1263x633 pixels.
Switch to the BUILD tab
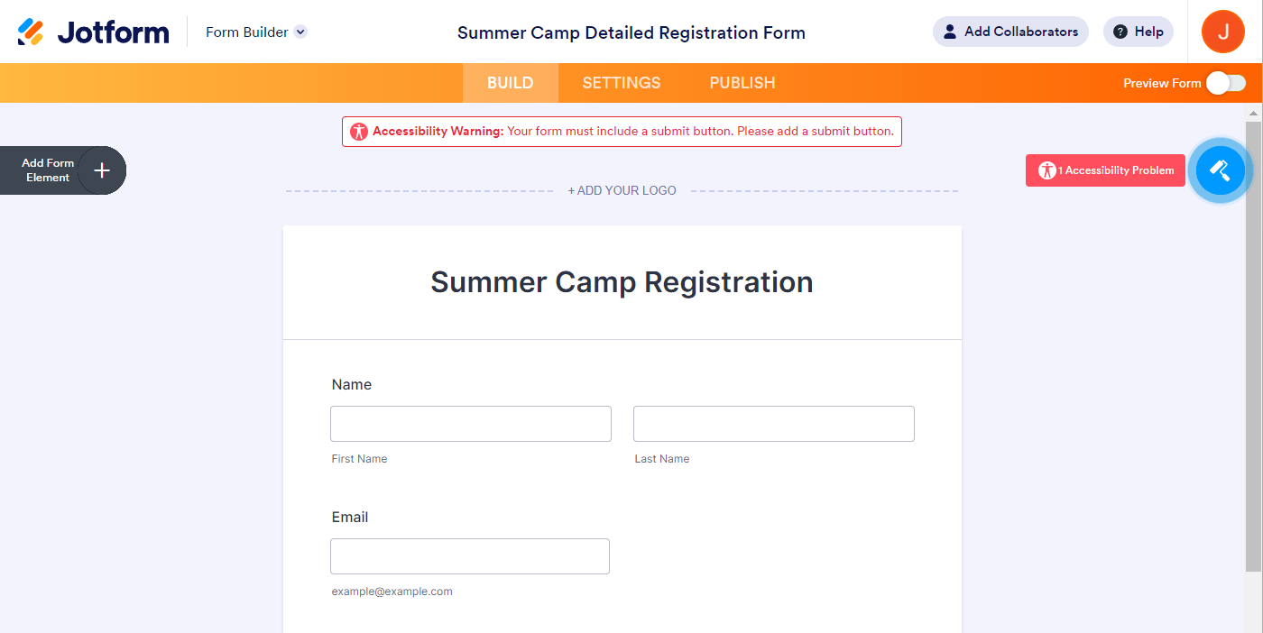click(x=510, y=83)
